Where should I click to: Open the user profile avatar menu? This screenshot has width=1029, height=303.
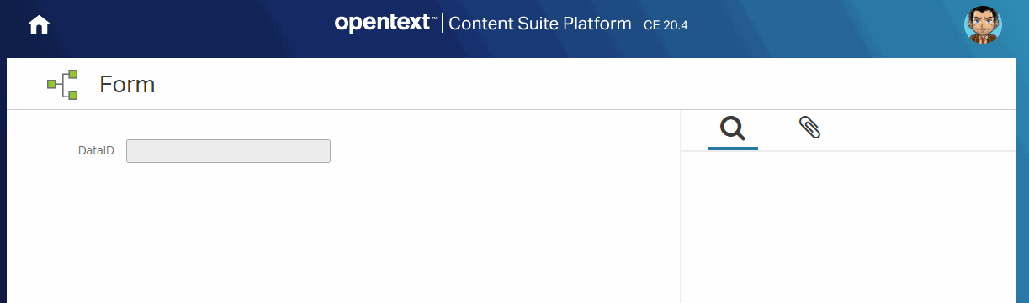click(x=983, y=25)
